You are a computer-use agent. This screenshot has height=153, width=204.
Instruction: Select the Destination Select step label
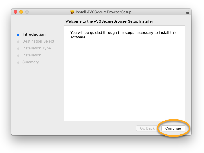(38, 41)
